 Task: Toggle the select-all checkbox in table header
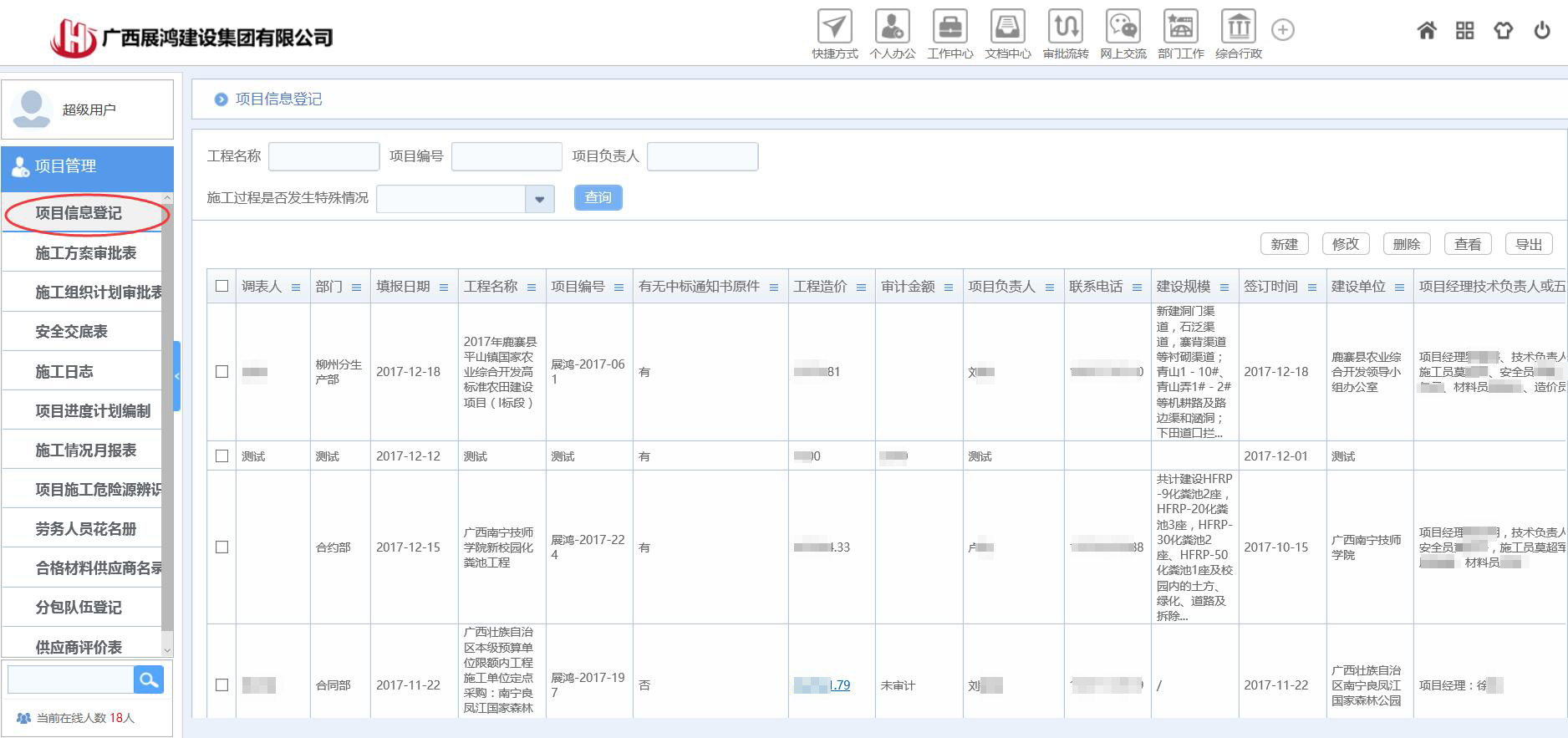(221, 287)
